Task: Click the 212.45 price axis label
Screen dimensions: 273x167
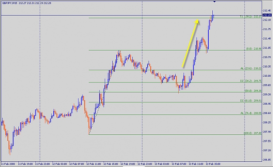Action: tap(267, 10)
